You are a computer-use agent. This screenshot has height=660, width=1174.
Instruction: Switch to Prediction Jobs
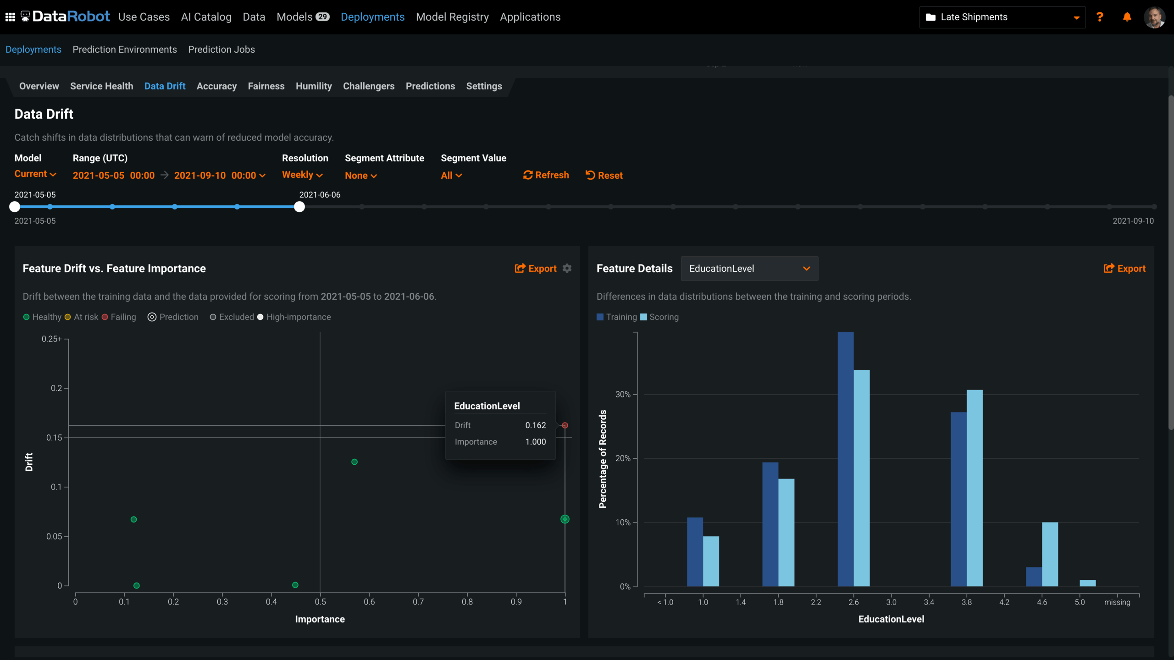point(222,49)
